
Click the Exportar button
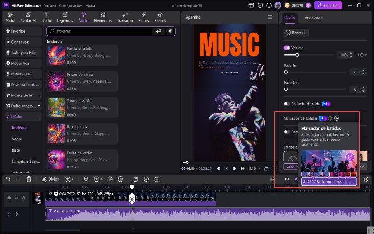[x=328, y=5]
